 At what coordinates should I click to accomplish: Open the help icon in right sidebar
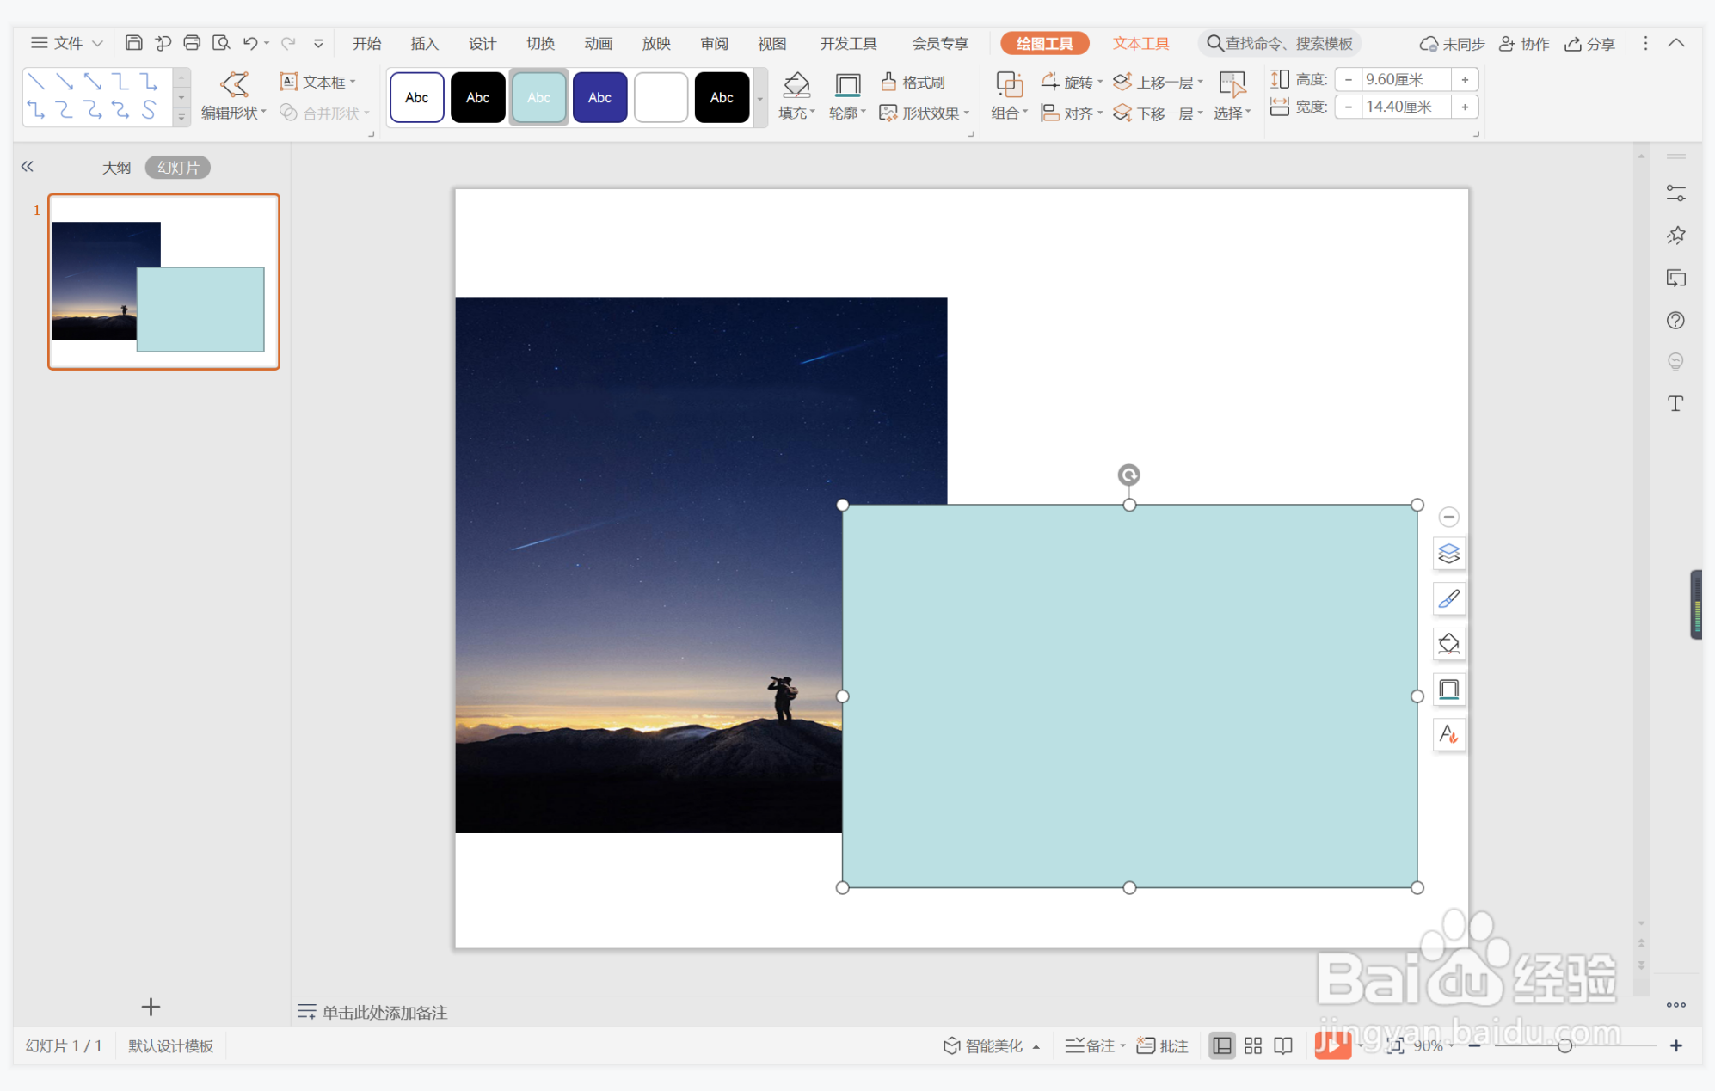pos(1675,321)
